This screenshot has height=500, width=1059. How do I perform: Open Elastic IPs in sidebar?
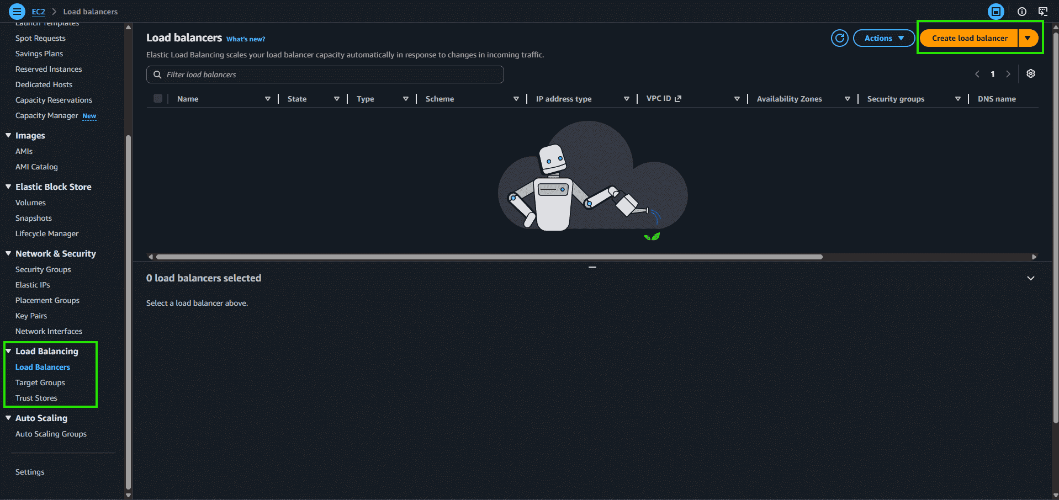point(33,285)
